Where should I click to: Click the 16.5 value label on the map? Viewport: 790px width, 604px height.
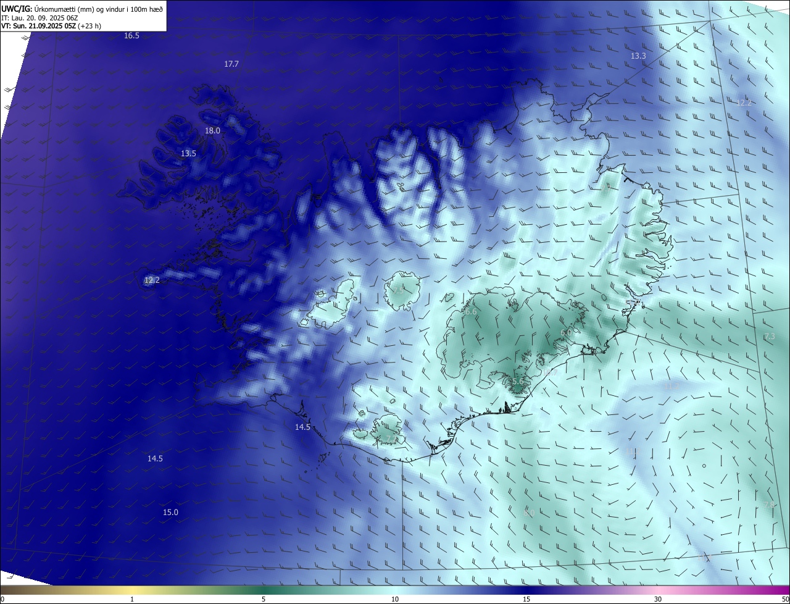point(131,36)
